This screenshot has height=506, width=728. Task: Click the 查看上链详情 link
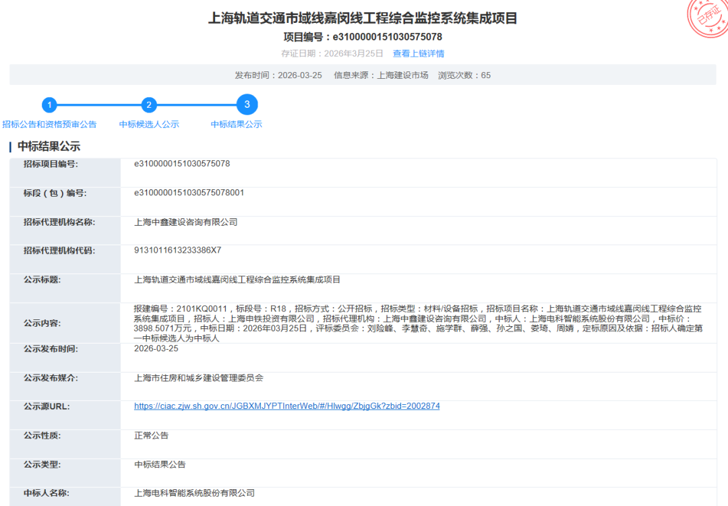(419, 54)
